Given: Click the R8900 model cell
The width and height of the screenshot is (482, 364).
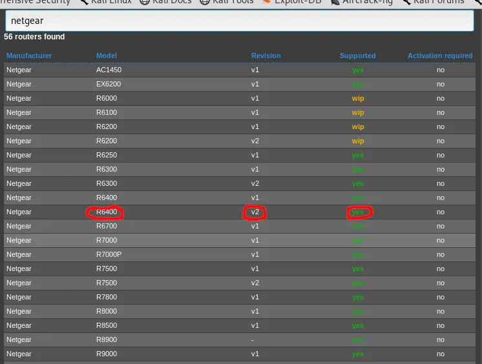Looking at the screenshot, I should click(x=107, y=339).
